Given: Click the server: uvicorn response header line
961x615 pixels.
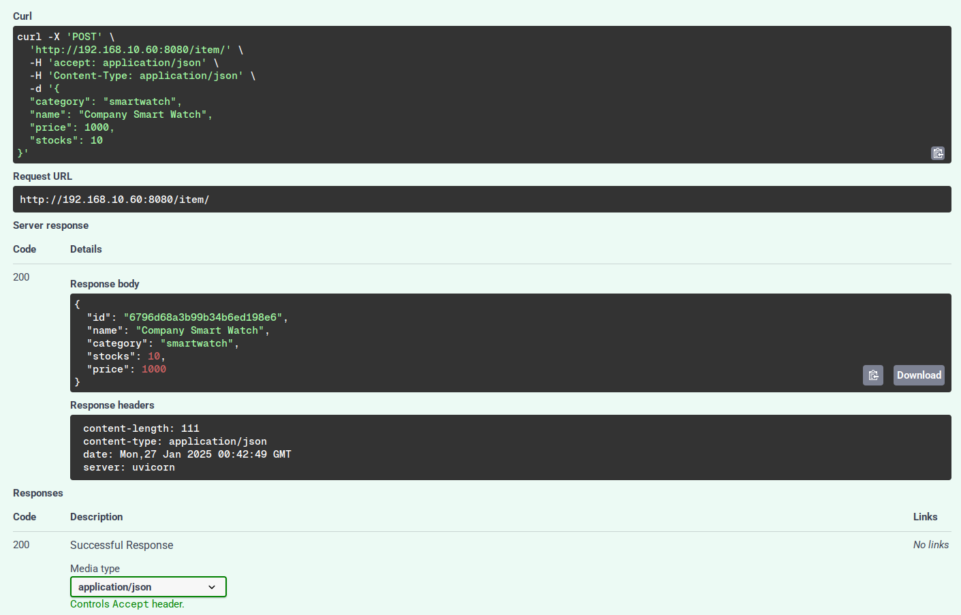Looking at the screenshot, I should 129,467.
